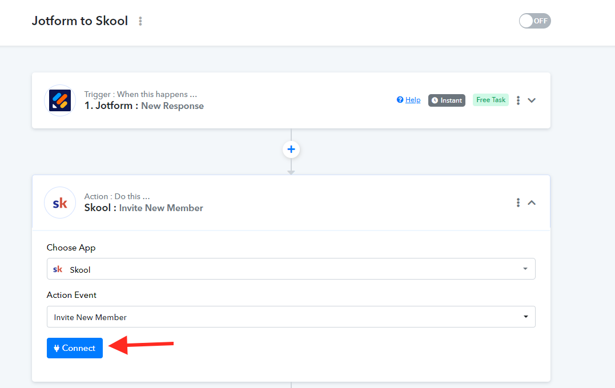615x388 pixels.
Task: Open three-dot menu of Skool action step
Action: [518, 203]
